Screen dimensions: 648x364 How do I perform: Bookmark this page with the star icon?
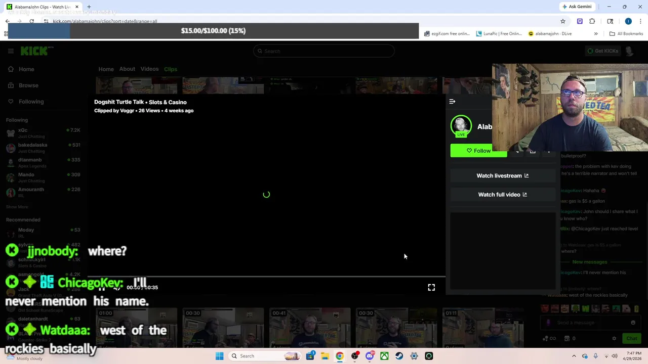pyautogui.click(x=562, y=21)
